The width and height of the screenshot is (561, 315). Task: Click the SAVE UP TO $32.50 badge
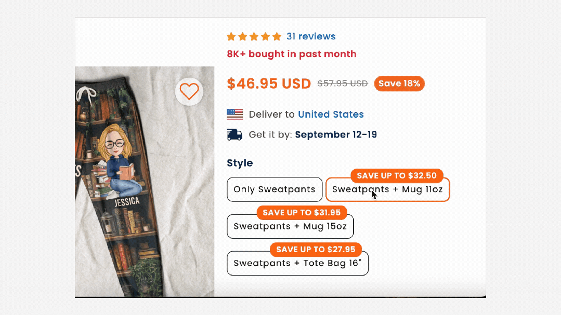click(x=397, y=175)
